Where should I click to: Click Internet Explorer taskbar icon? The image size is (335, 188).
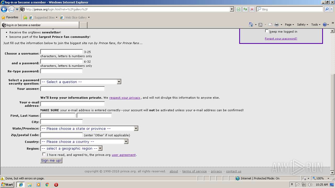point(21,185)
